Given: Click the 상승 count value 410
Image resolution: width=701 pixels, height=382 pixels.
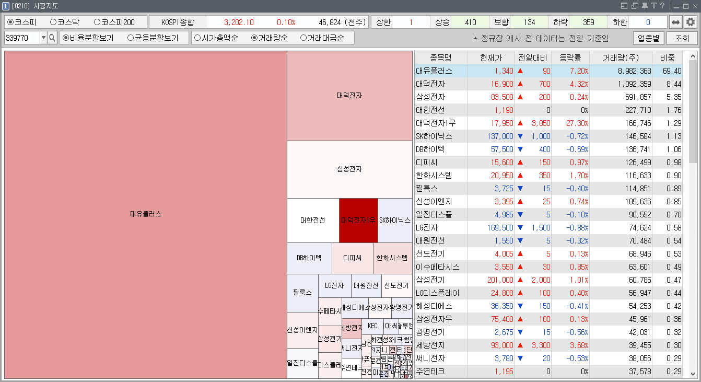Looking at the screenshot, I should (470, 22).
